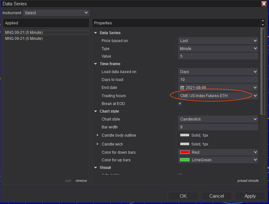This screenshot has width=269, height=204.
Task: Collapse the Chart style section
Action: coord(96,111)
